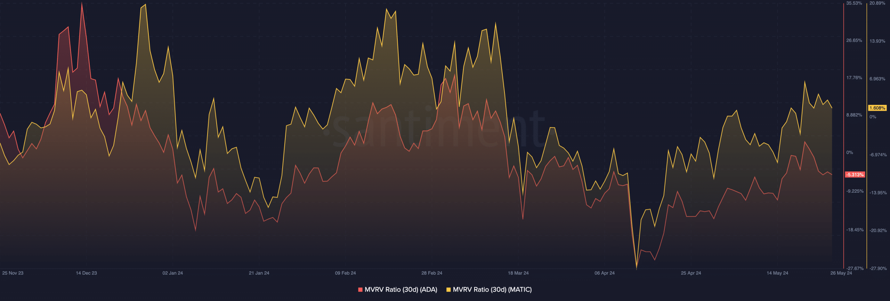Click the -27.90% MATIC axis label
This screenshot has width=890, height=301.
[x=878, y=268]
